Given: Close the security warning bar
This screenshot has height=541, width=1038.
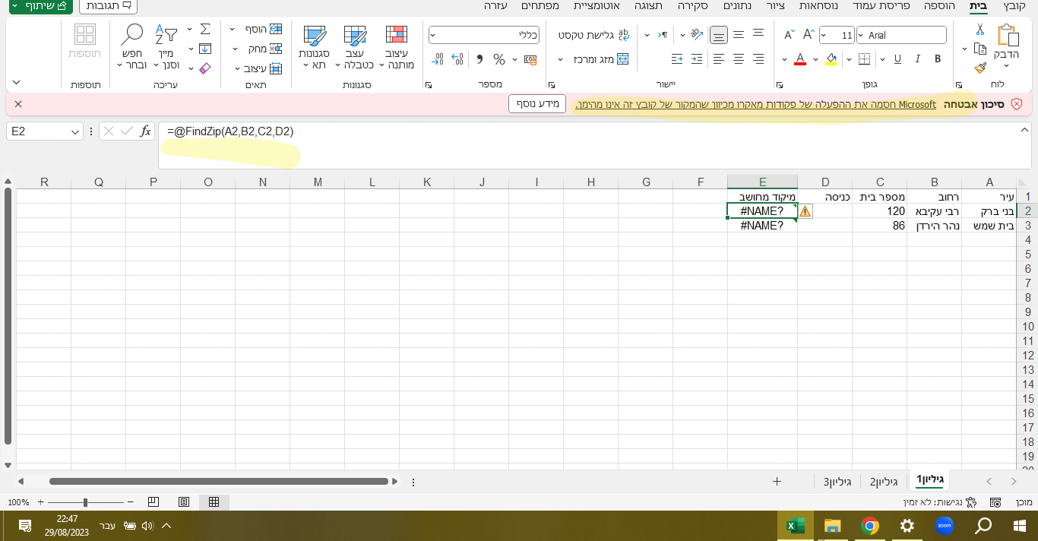Looking at the screenshot, I should pyautogui.click(x=18, y=104).
